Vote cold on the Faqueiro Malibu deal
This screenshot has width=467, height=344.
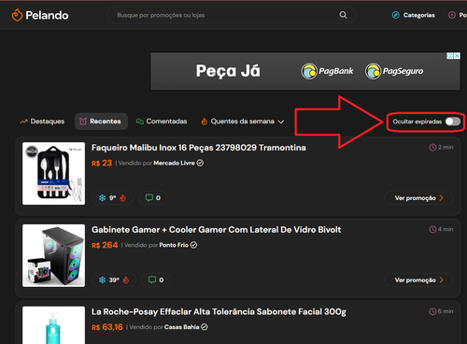coord(102,198)
